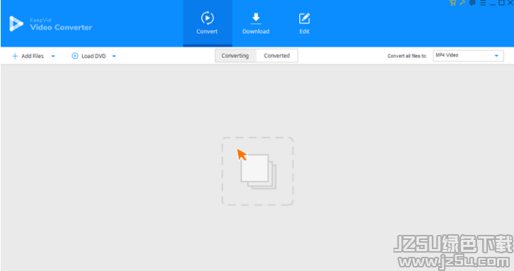Expand the Load DVD dropdown arrow
This screenshot has width=514, height=271.
click(x=114, y=56)
